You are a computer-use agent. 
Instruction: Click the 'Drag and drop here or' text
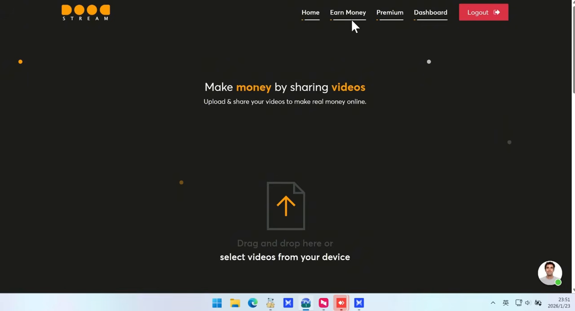tap(285, 243)
